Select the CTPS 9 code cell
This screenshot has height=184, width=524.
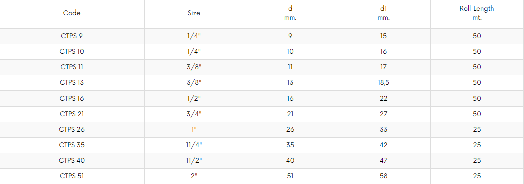point(72,36)
